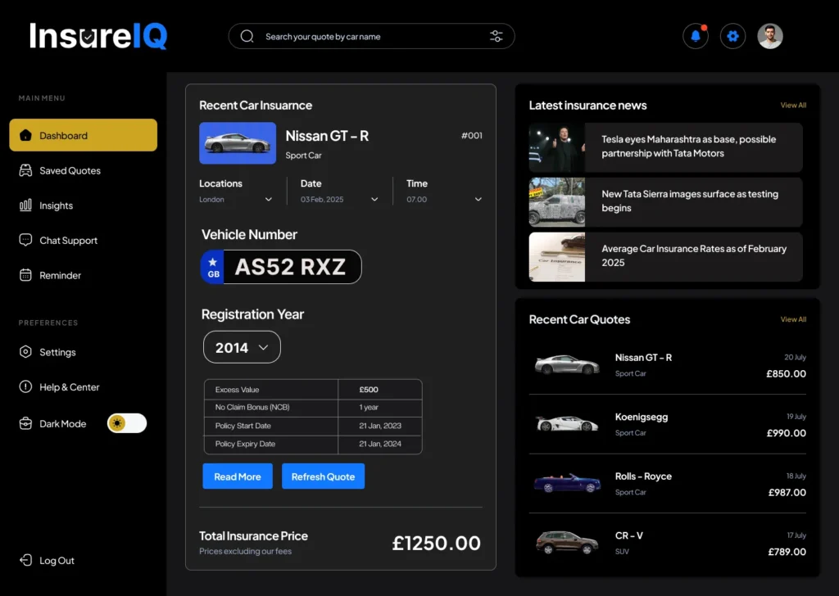Click the Chat Support bubble icon
Image resolution: width=839 pixels, height=596 pixels.
(x=25, y=240)
